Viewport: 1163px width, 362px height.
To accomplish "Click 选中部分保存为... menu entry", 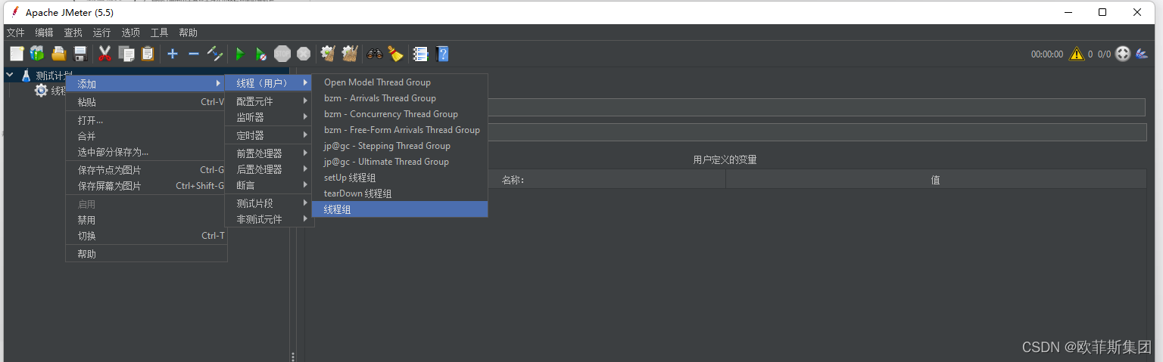I will (147, 152).
